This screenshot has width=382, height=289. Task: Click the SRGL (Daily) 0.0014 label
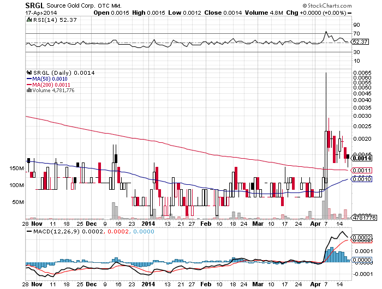[64, 73]
